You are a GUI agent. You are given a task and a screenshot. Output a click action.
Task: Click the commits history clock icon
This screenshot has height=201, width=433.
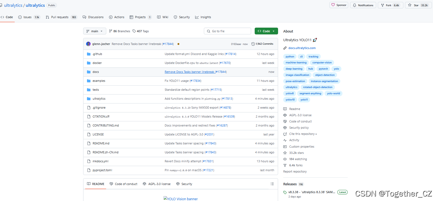tap(253, 44)
